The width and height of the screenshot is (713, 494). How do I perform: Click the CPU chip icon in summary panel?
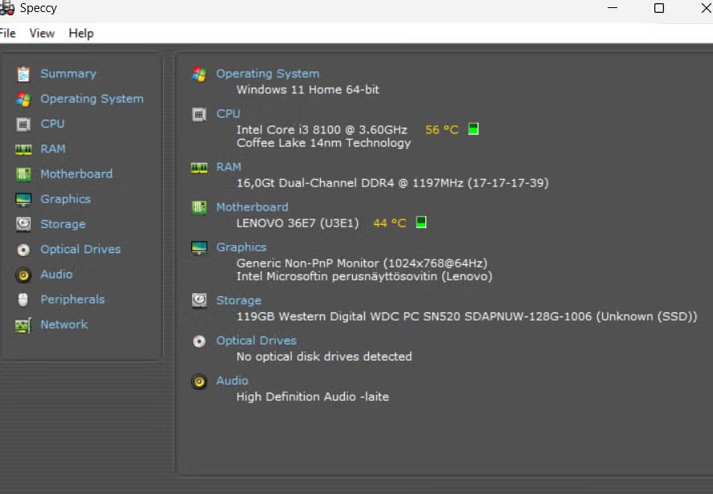[x=199, y=115]
